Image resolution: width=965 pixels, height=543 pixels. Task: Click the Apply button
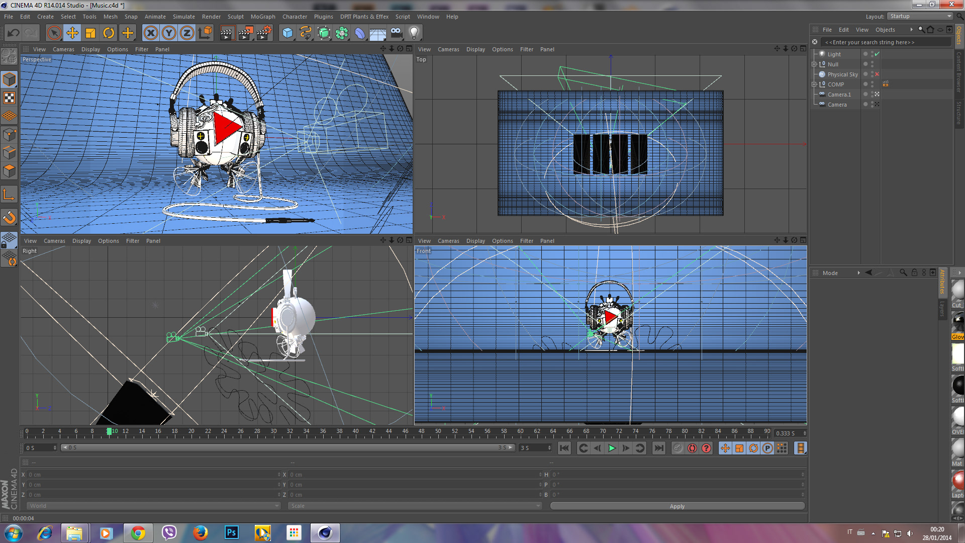677,506
